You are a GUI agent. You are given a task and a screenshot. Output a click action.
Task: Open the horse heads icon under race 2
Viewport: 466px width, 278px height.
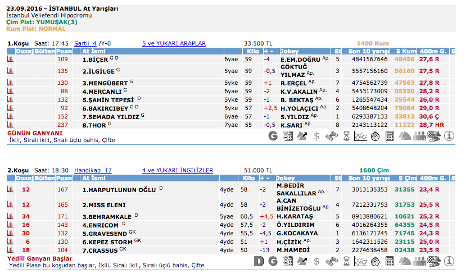coord(405,261)
